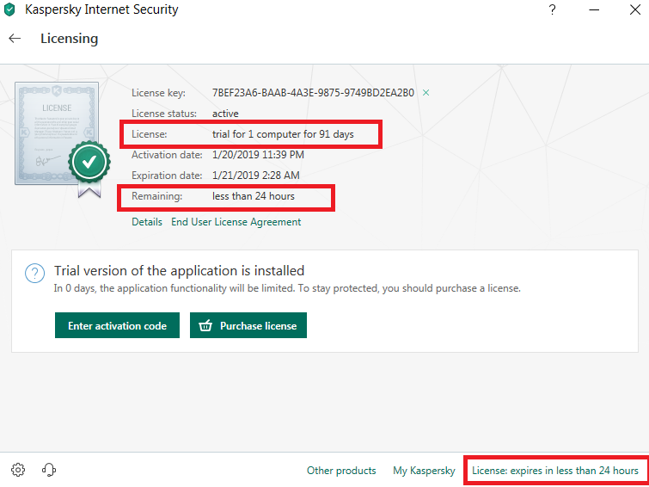This screenshot has height=487, width=649.
Task: Click the 'Expiration date:' field label
Action: [167, 176]
